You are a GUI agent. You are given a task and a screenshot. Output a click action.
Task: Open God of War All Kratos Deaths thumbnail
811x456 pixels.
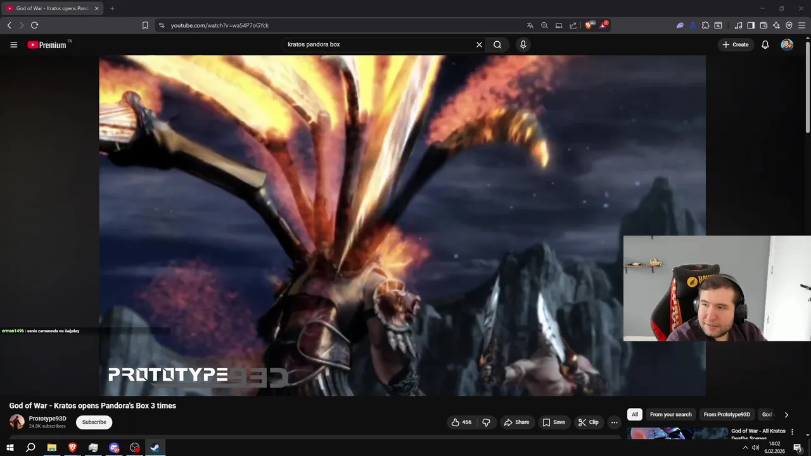point(677,434)
